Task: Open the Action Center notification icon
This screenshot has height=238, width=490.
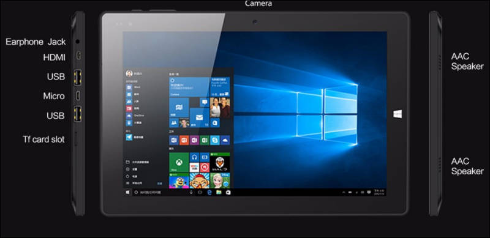Action: click(369, 192)
